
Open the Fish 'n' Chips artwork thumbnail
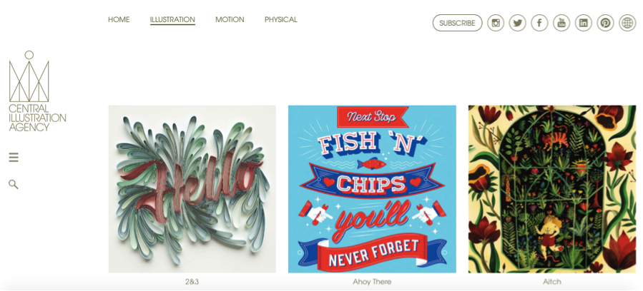point(372,189)
